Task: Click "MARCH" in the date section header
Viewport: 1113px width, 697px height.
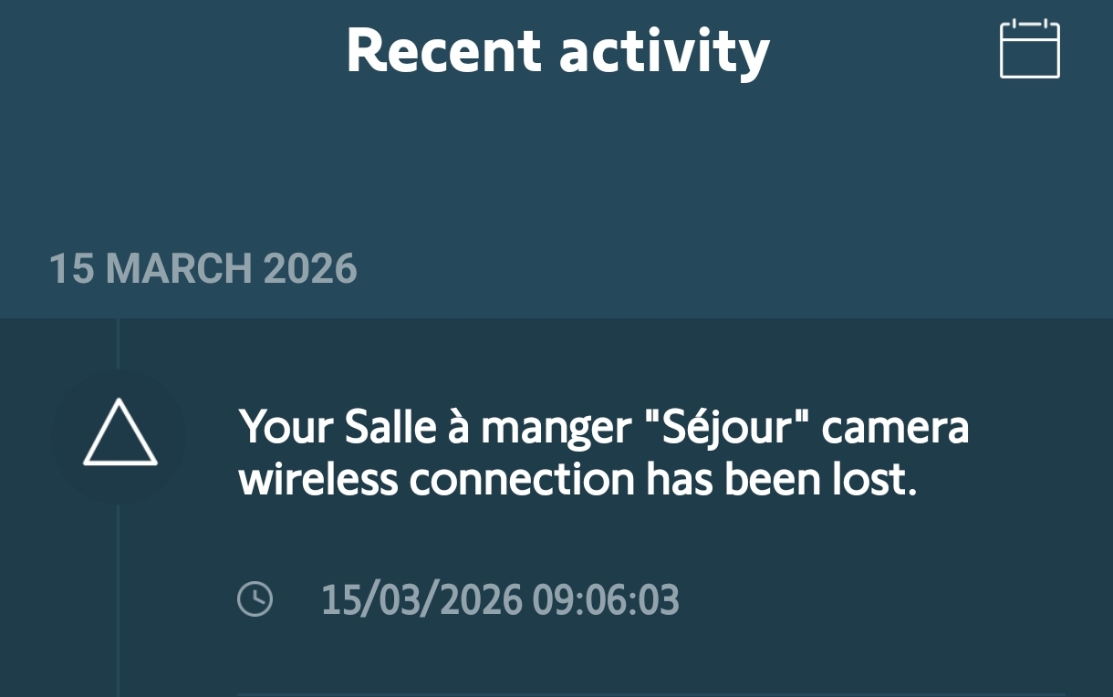Action: 178,269
